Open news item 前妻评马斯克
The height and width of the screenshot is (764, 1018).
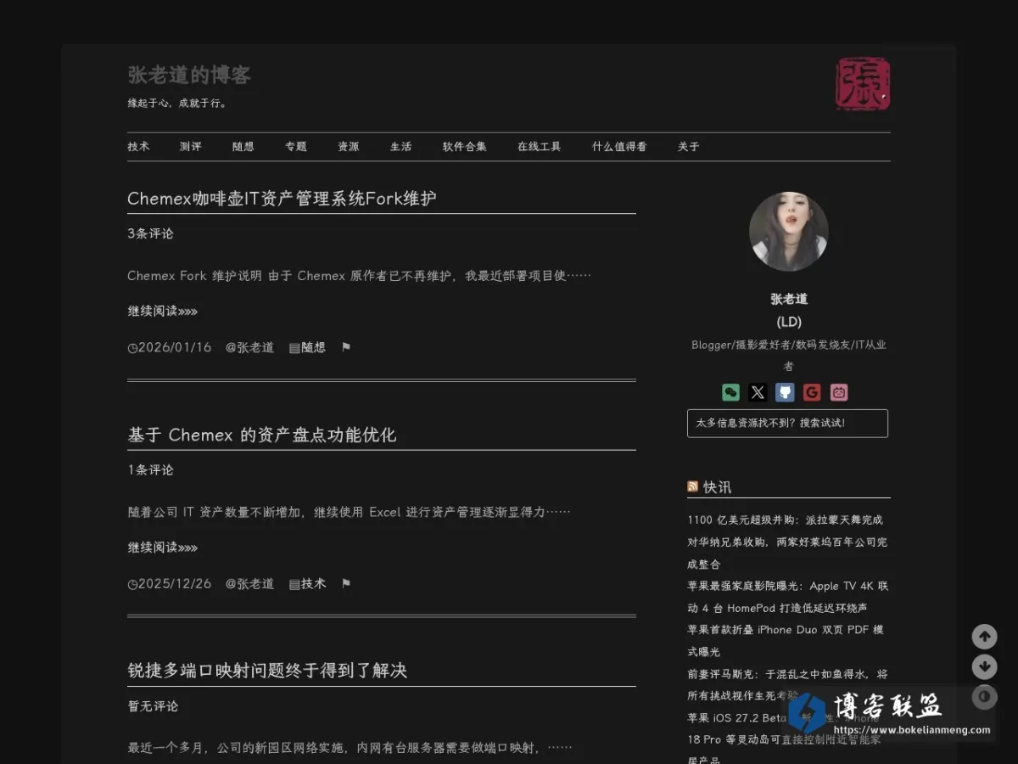(788, 685)
